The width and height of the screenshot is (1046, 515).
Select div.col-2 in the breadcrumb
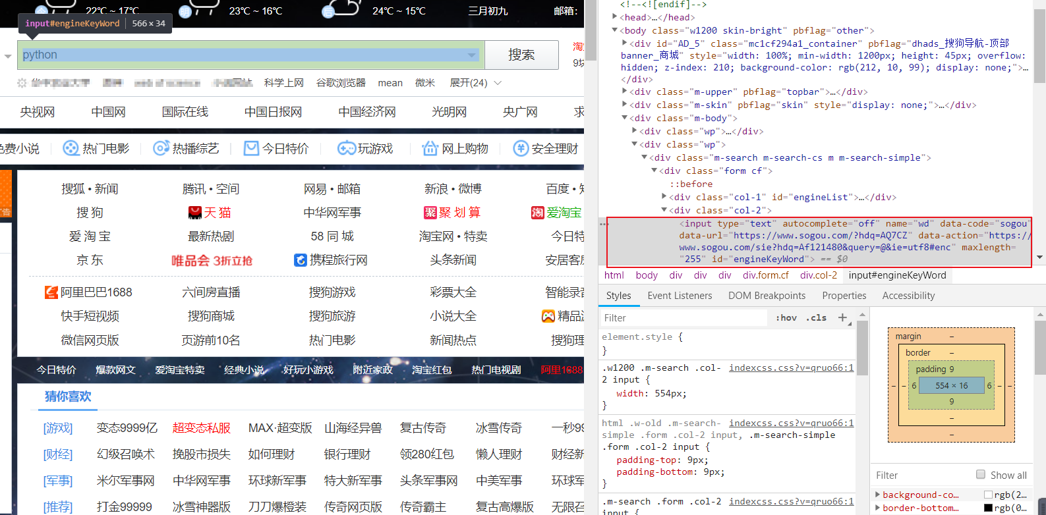coord(819,275)
